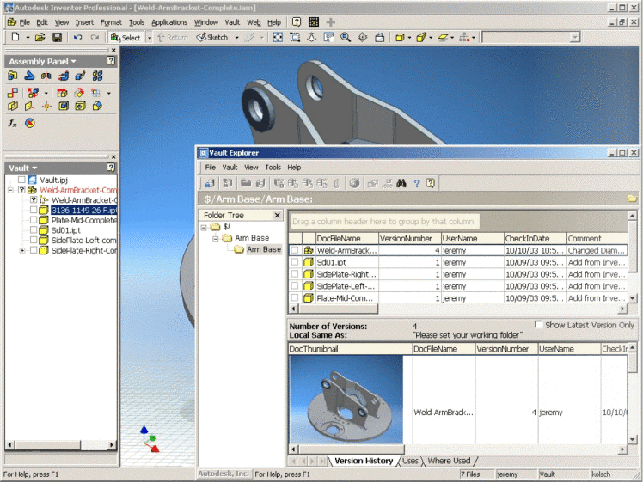Click the blue question mark icon in Vault Explorer
The width and height of the screenshot is (643, 483).
417,183
